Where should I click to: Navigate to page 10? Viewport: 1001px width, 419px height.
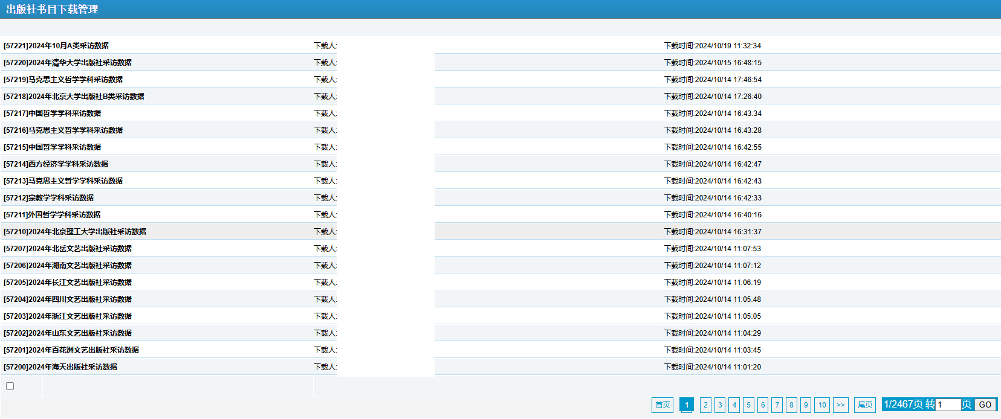pyautogui.click(x=822, y=405)
